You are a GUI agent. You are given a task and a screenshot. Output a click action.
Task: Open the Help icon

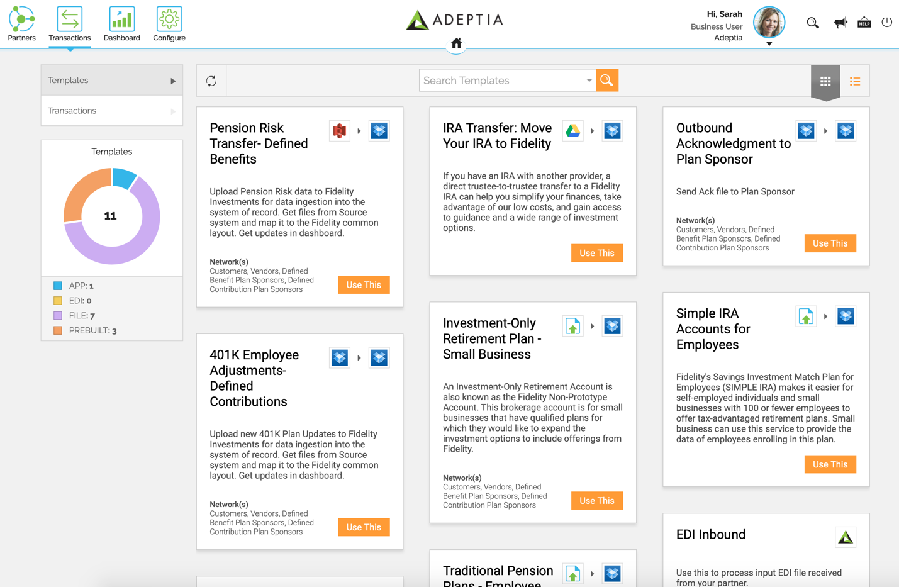click(x=864, y=23)
